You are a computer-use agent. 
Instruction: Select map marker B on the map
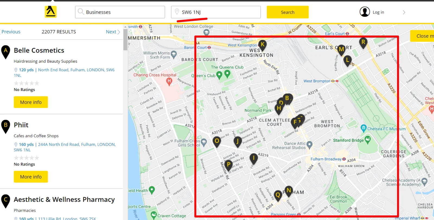287,99
